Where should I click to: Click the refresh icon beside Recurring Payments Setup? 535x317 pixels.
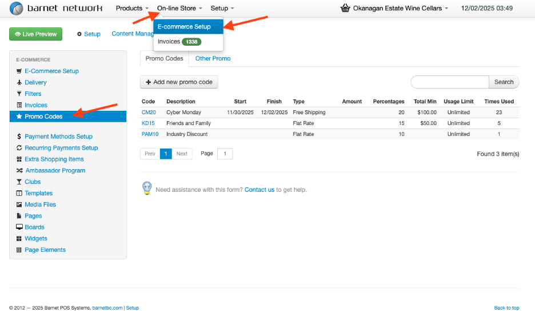[x=19, y=147]
